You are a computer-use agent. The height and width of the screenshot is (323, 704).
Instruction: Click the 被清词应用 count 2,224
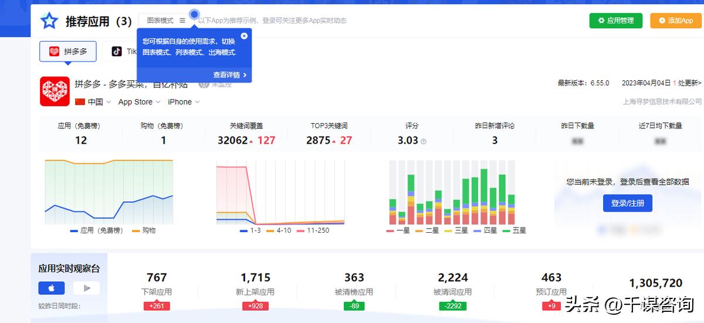point(453,277)
